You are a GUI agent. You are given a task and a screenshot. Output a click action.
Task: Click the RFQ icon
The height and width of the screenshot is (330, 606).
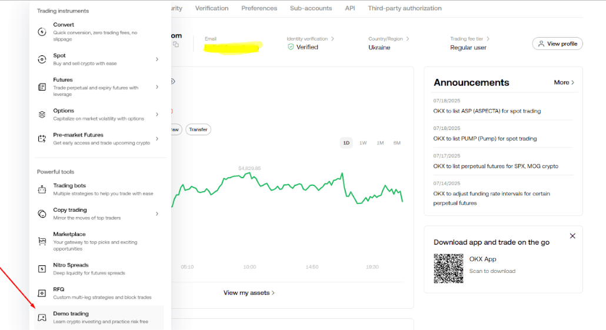coord(42,294)
